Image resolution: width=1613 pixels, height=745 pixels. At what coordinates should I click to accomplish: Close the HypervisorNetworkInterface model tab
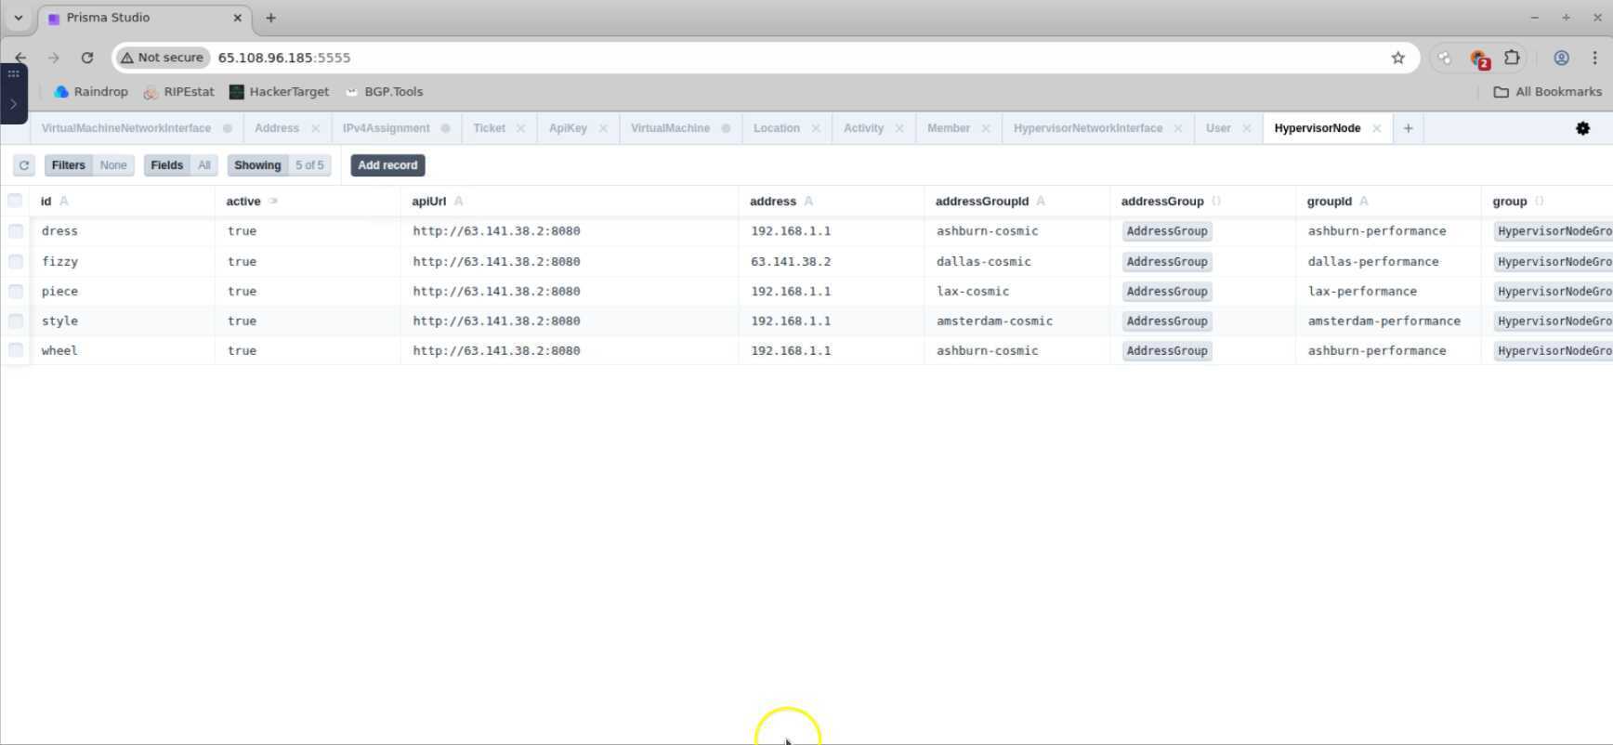pos(1178,128)
